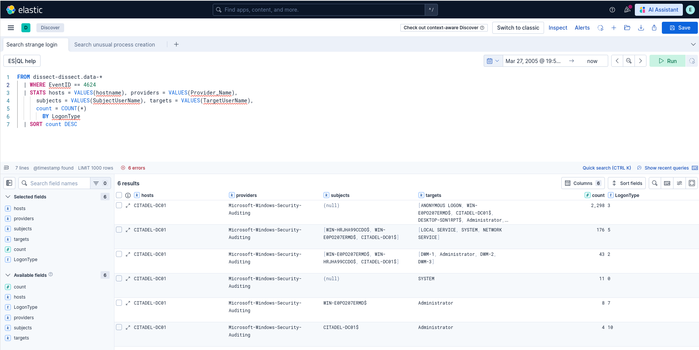Open the date quick menu dropdown
The height and width of the screenshot is (350, 699).
click(x=493, y=61)
